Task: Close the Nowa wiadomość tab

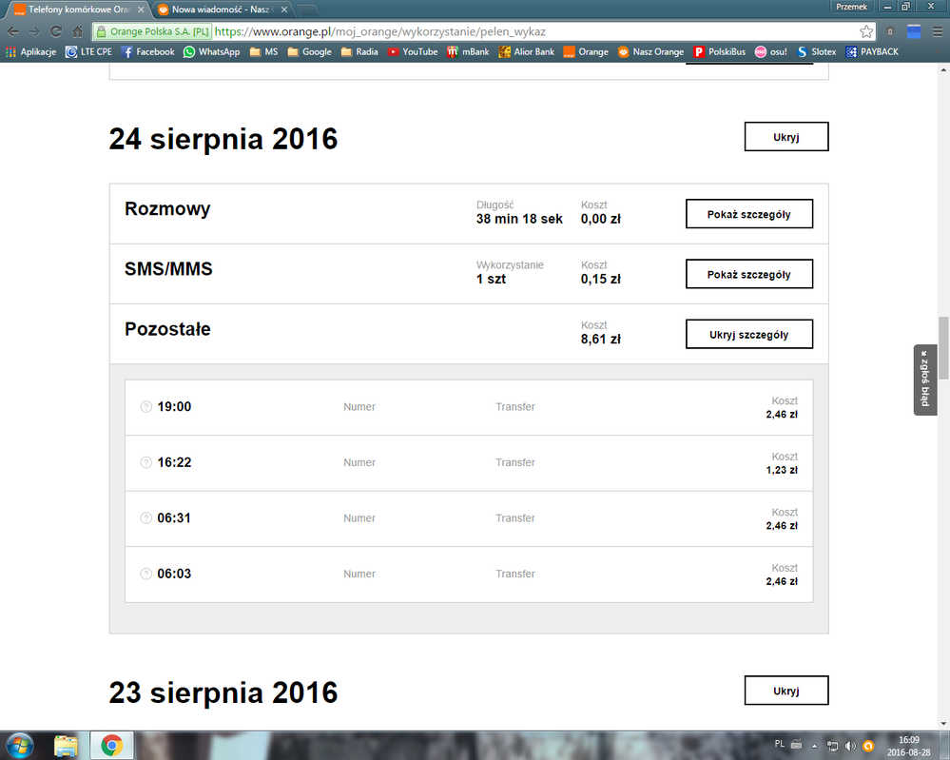Action: pyautogui.click(x=283, y=10)
